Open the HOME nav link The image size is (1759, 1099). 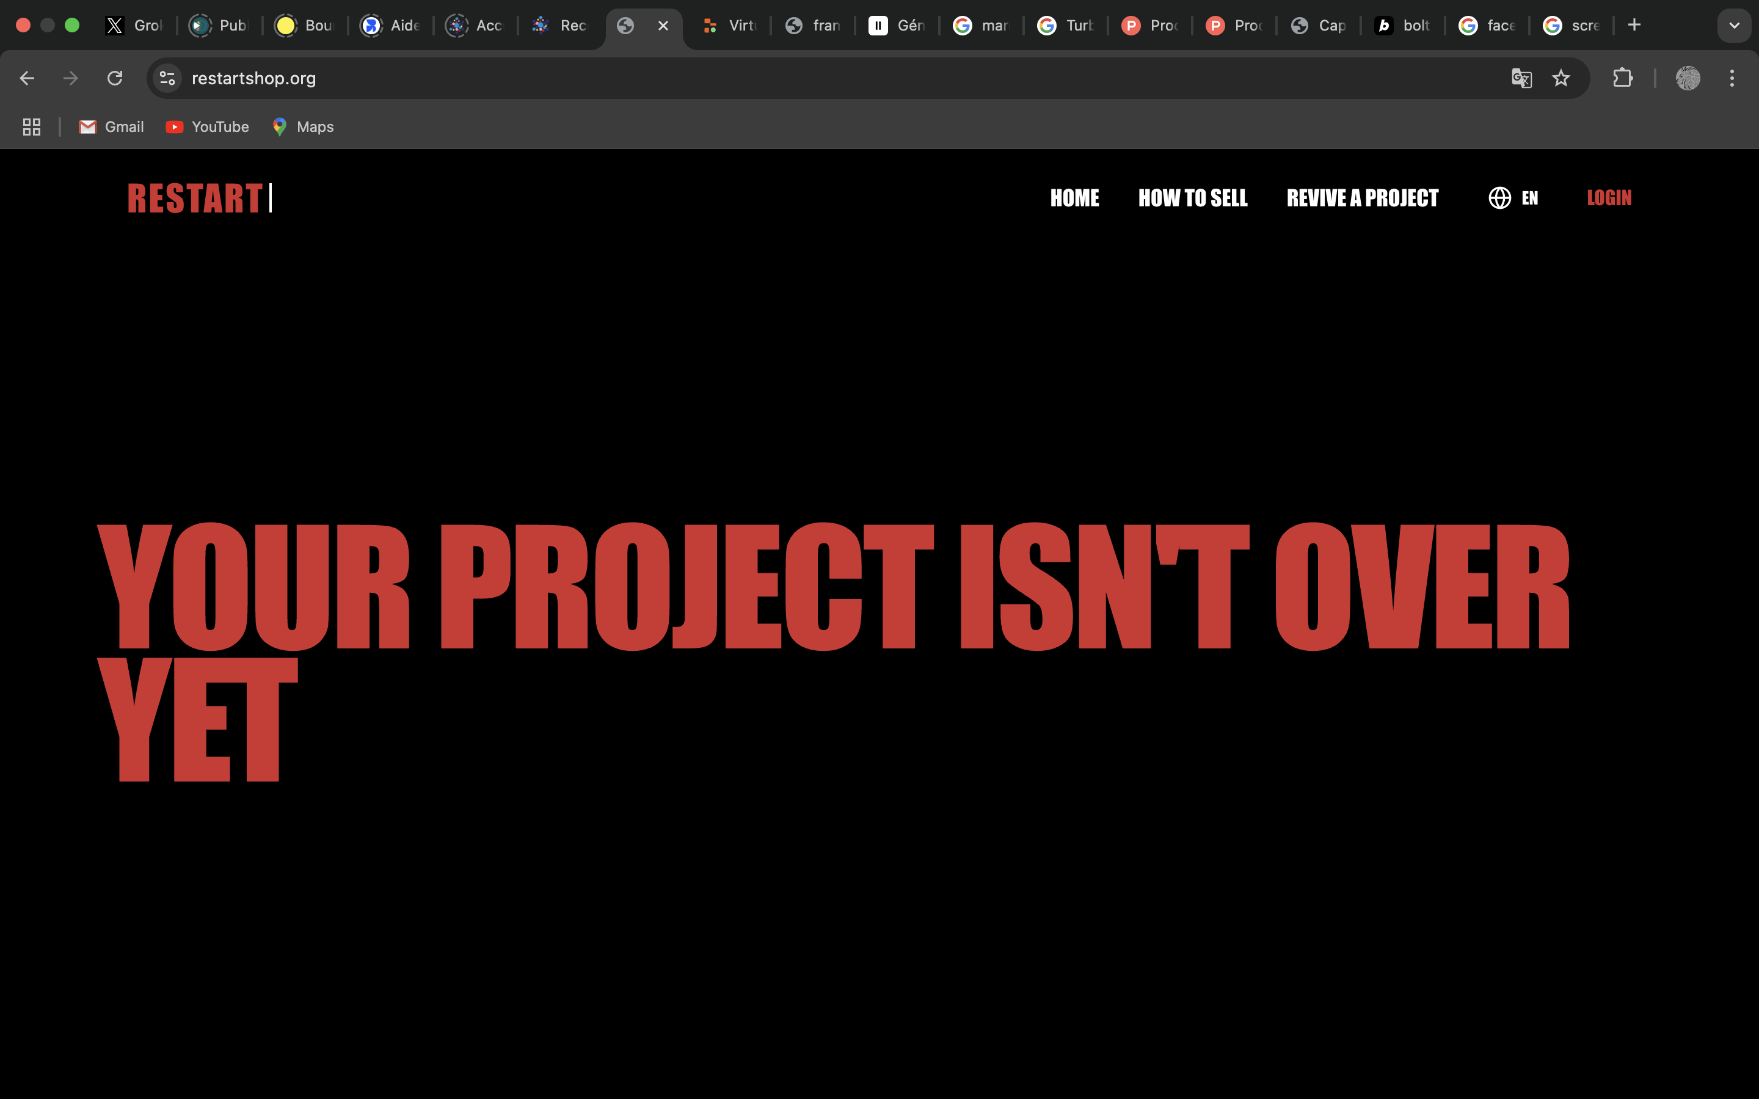click(1074, 198)
